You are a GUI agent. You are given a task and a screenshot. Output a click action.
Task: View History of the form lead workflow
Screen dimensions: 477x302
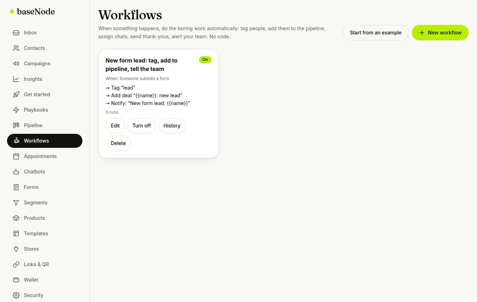click(x=172, y=126)
